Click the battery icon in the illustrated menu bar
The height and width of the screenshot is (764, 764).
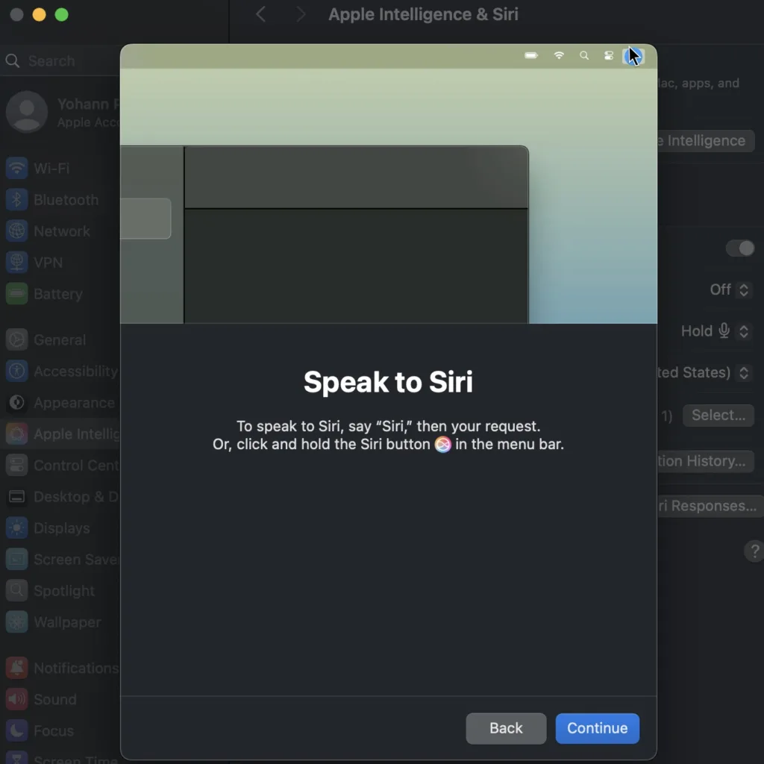pos(531,55)
